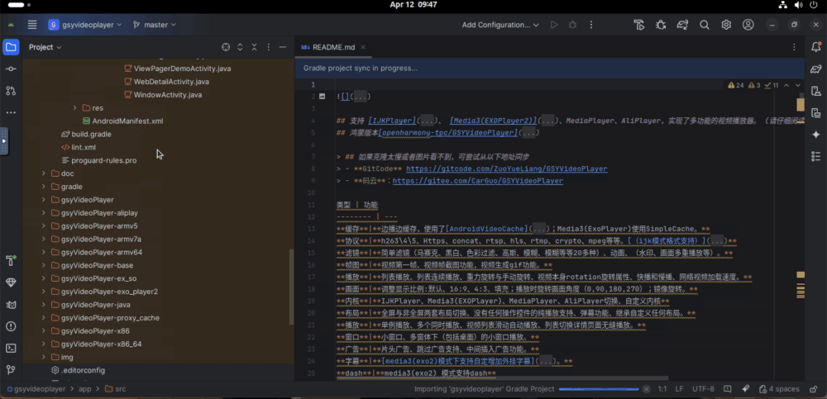This screenshot has height=399, width=827.
Task: Click the 24 warnings indicator
Action: [x=736, y=85]
